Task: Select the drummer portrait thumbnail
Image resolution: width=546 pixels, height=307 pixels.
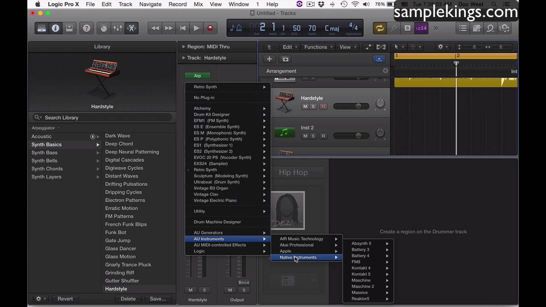Action: tap(288, 211)
